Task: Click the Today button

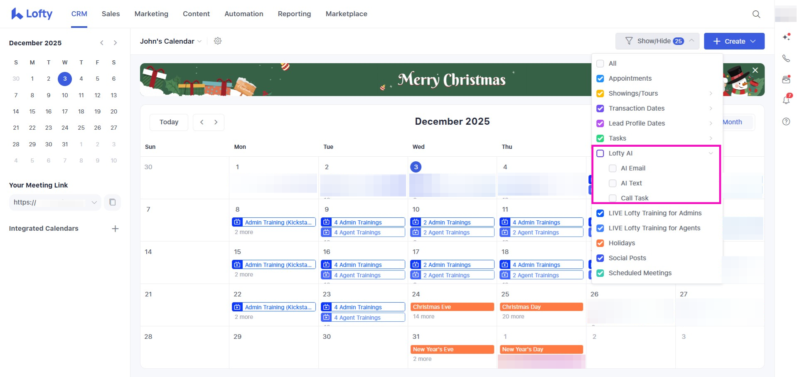Action: click(169, 122)
